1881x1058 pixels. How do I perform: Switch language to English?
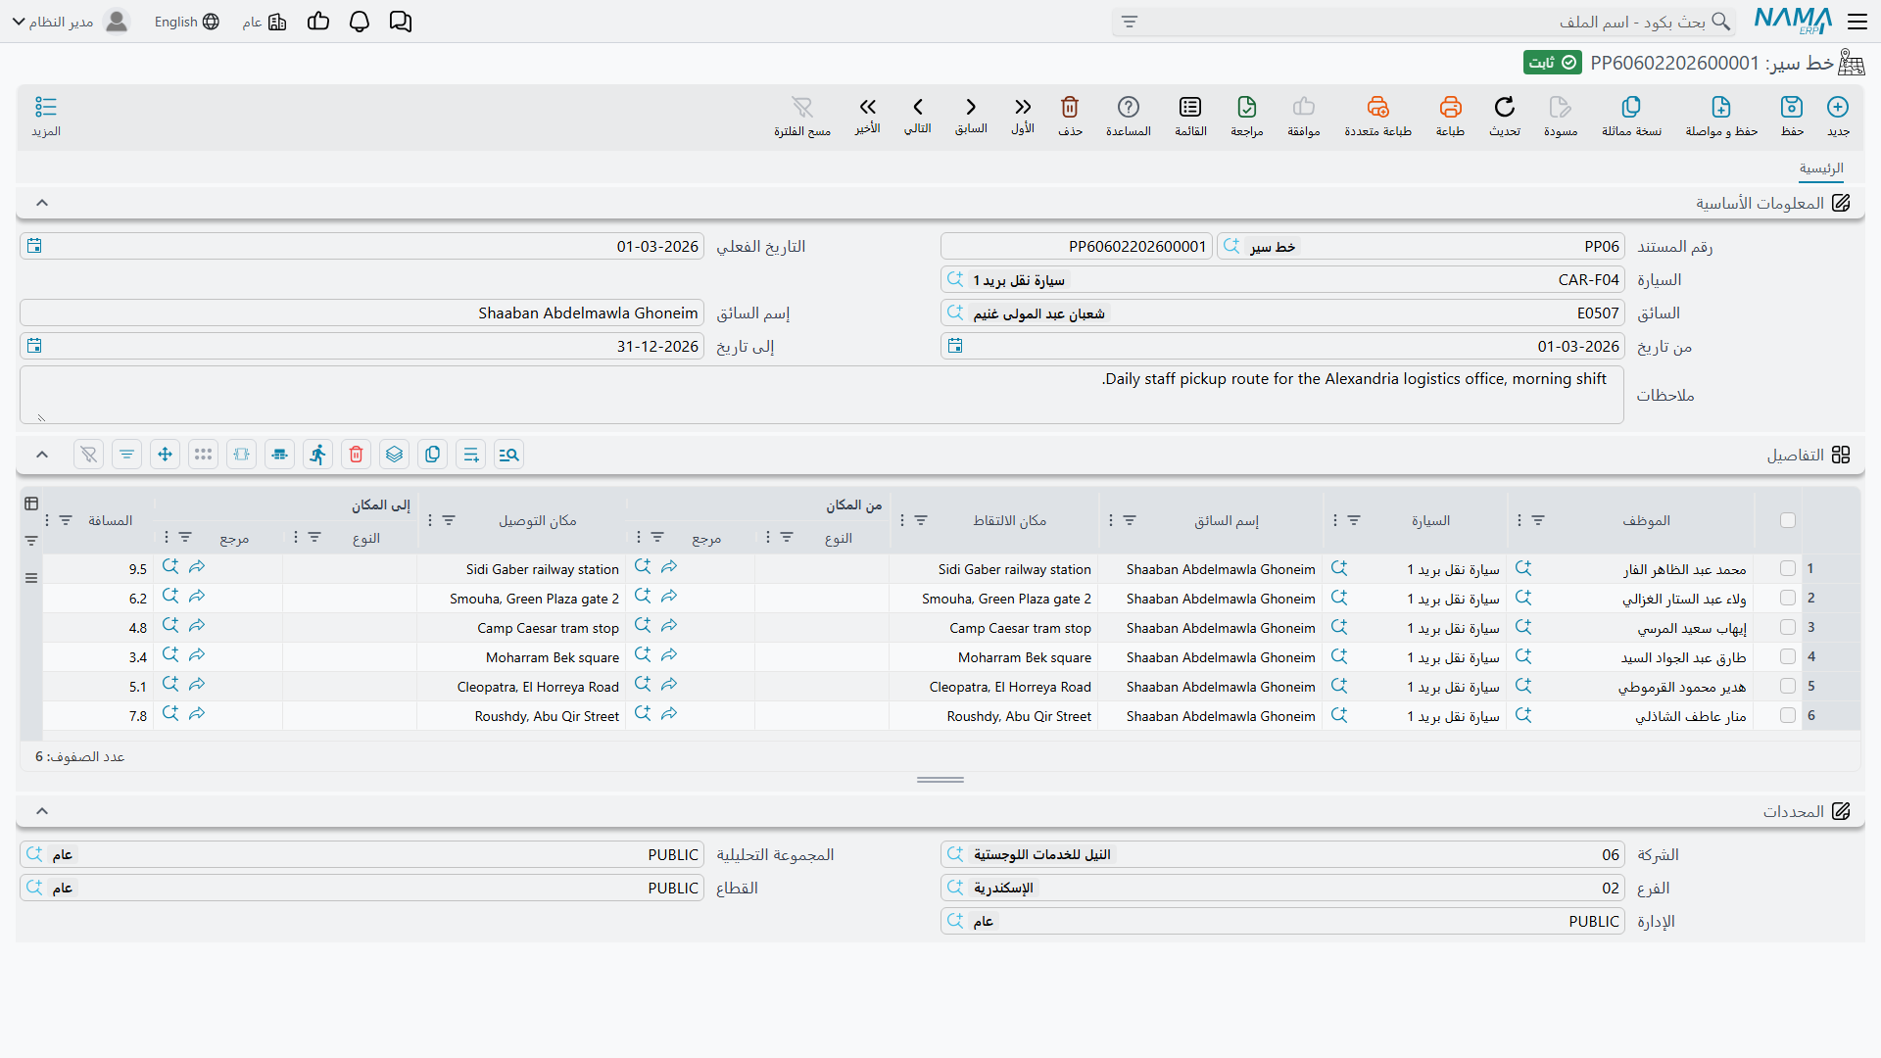pos(186,22)
